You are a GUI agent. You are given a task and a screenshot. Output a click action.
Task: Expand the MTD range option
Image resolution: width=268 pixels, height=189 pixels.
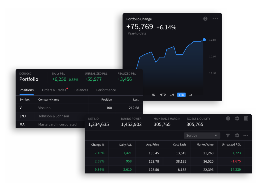tap(163, 95)
